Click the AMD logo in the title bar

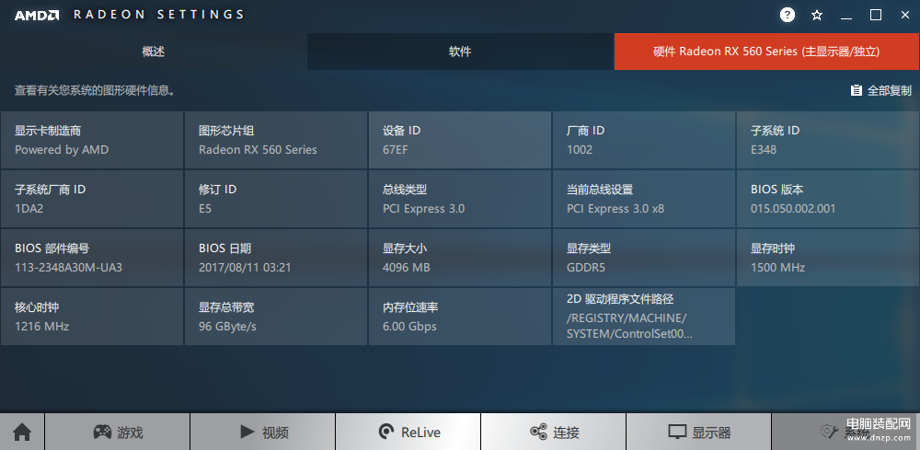click(37, 16)
